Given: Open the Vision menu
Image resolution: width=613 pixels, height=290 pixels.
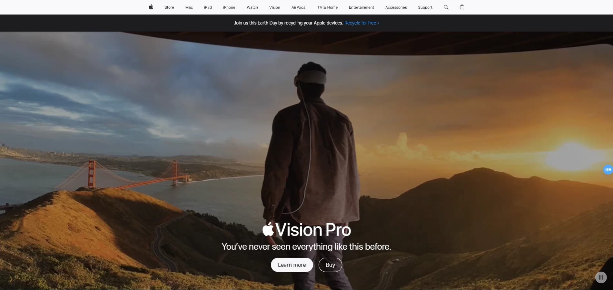Looking at the screenshot, I should pyautogui.click(x=275, y=7).
